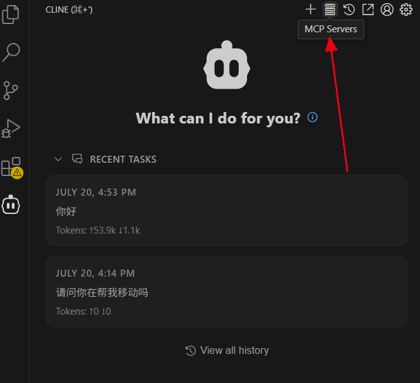The width and height of the screenshot is (420, 383).
Task: Open the Run and Debug icon
Action: point(11,129)
